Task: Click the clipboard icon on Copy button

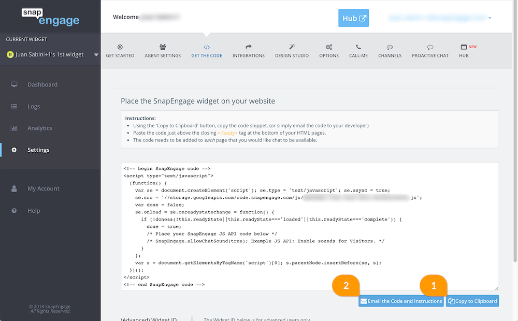Action: [x=451, y=301]
